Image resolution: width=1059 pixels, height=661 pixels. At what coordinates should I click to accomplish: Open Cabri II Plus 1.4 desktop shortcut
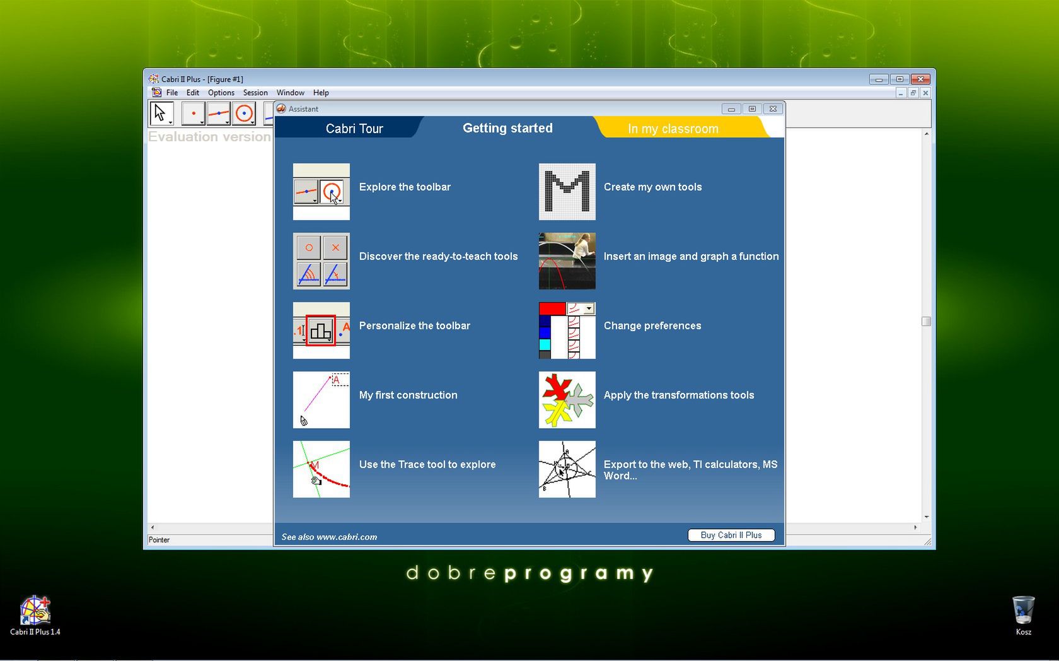35,615
